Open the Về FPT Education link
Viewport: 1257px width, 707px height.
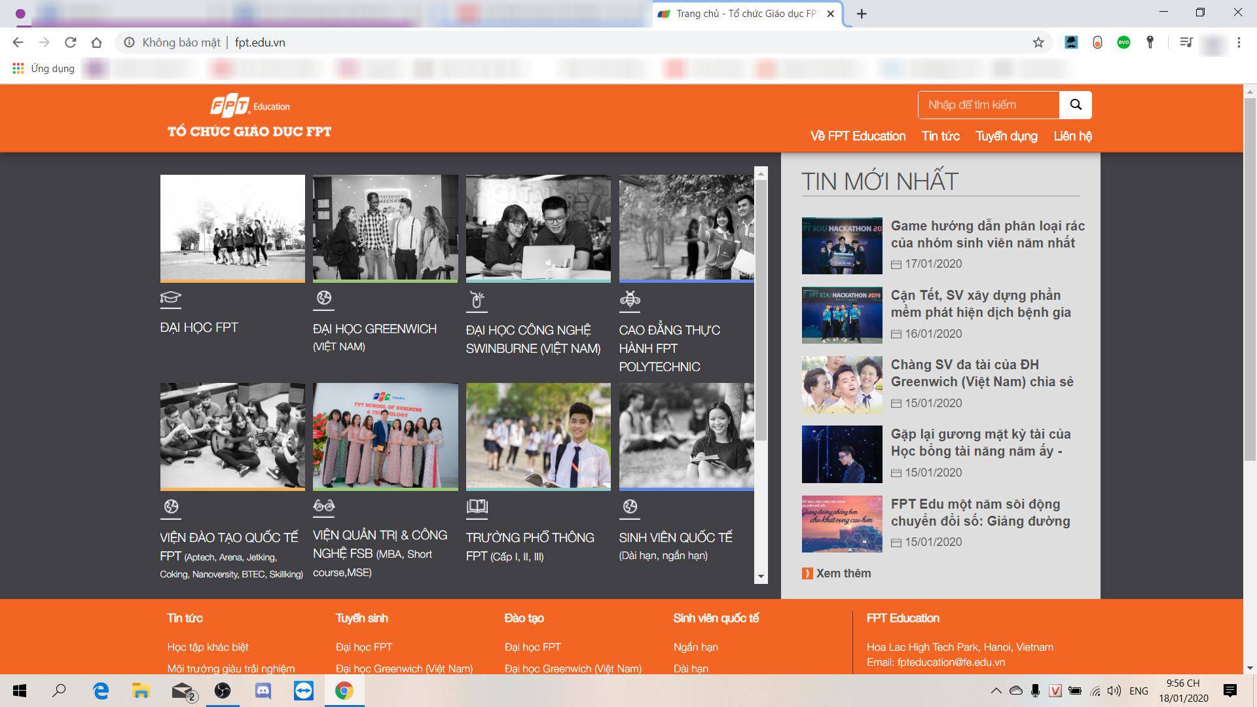pyautogui.click(x=858, y=136)
